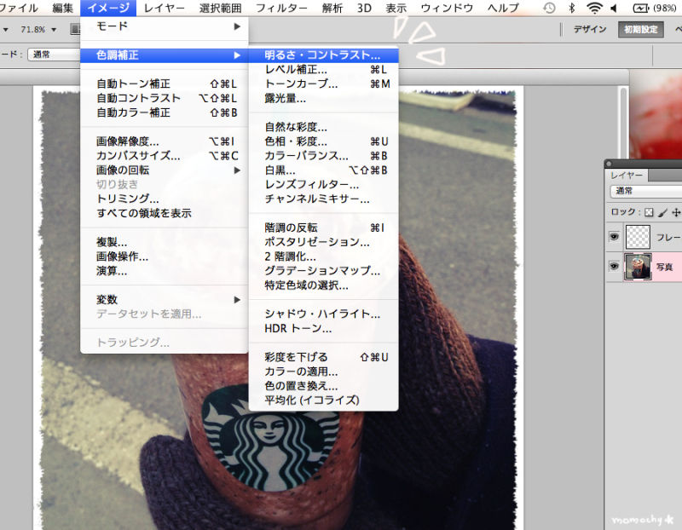The image size is (682, 530).
Task: Choose カラーバランス adjustment
Action: (323, 156)
